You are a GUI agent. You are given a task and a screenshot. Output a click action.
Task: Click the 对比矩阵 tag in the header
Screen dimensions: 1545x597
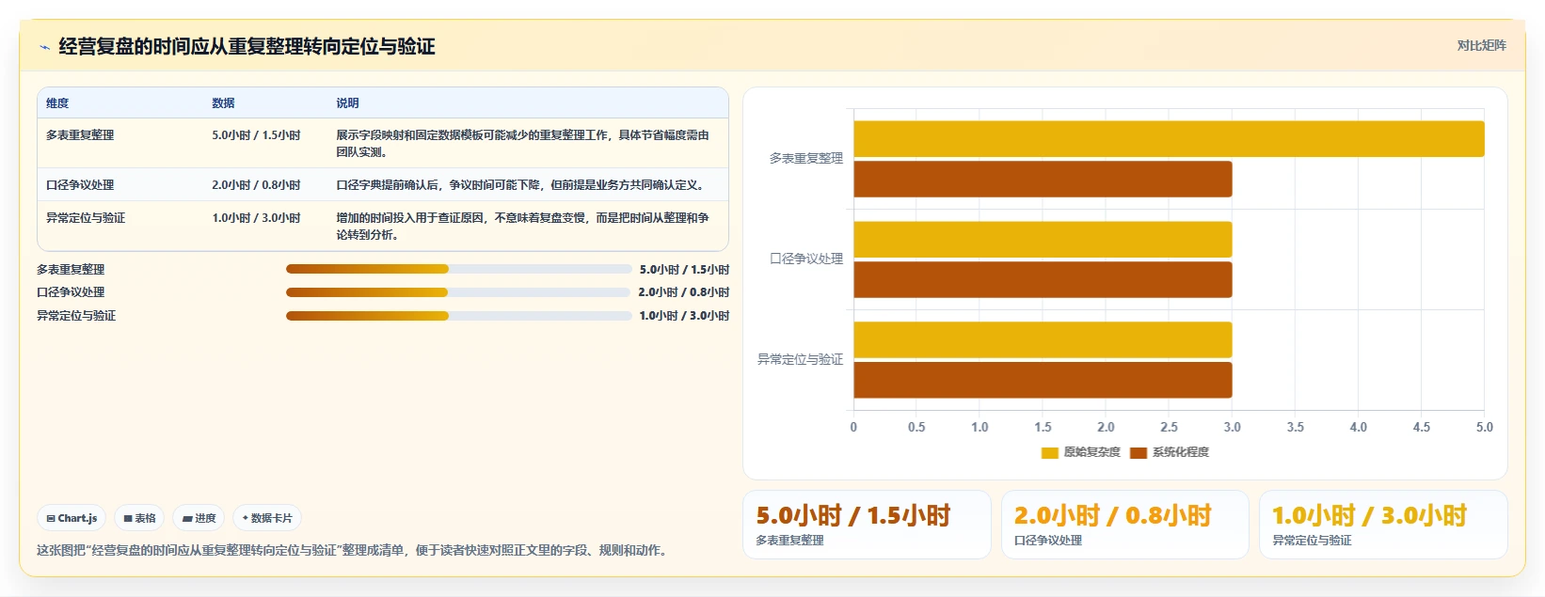coord(1481,45)
